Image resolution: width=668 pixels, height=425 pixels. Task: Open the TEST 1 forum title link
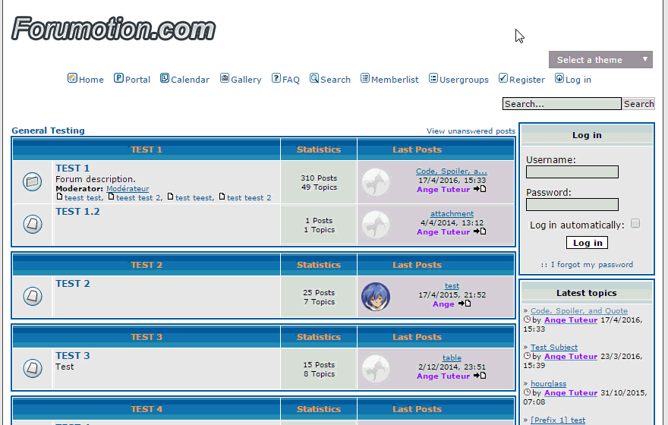click(72, 168)
